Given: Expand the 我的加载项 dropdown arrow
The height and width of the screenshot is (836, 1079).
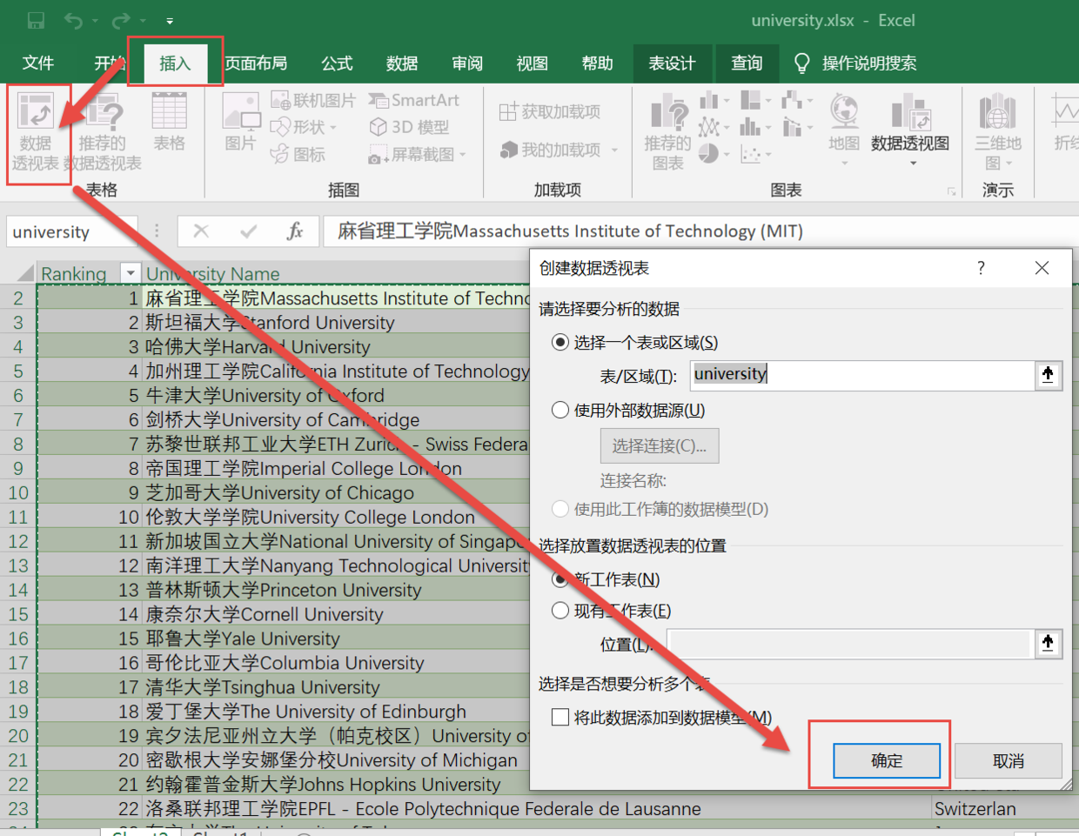Looking at the screenshot, I should click(614, 150).
